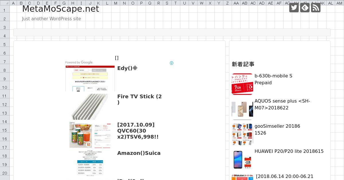Viewport: 344px width, 180px height.
Task: Click the AQUOS phones thumbnail
Action: tap(242, 109)
